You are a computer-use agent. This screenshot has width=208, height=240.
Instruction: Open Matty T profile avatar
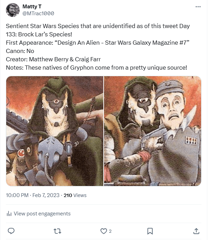(x=13, y=10)
